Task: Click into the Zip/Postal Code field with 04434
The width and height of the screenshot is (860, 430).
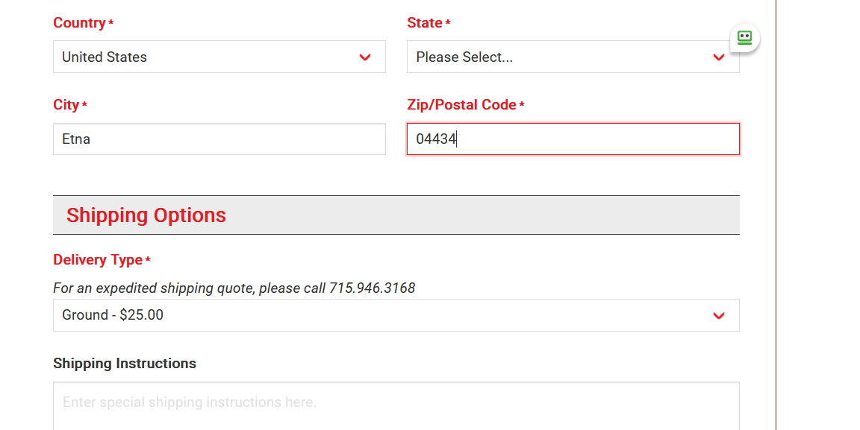Action: (x=573, y=139)
